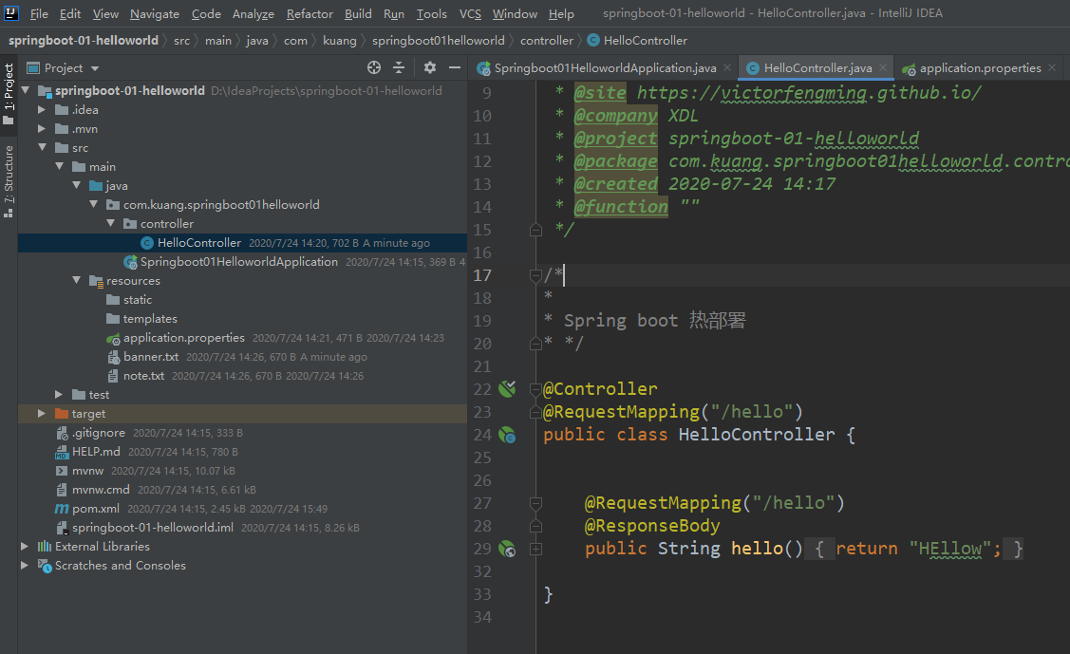Click the gutter icon beside HelloController class line
The image size is (1070, 654).
[508, 435]
